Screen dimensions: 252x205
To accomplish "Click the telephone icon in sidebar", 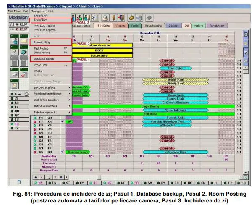I will point(24,50).
